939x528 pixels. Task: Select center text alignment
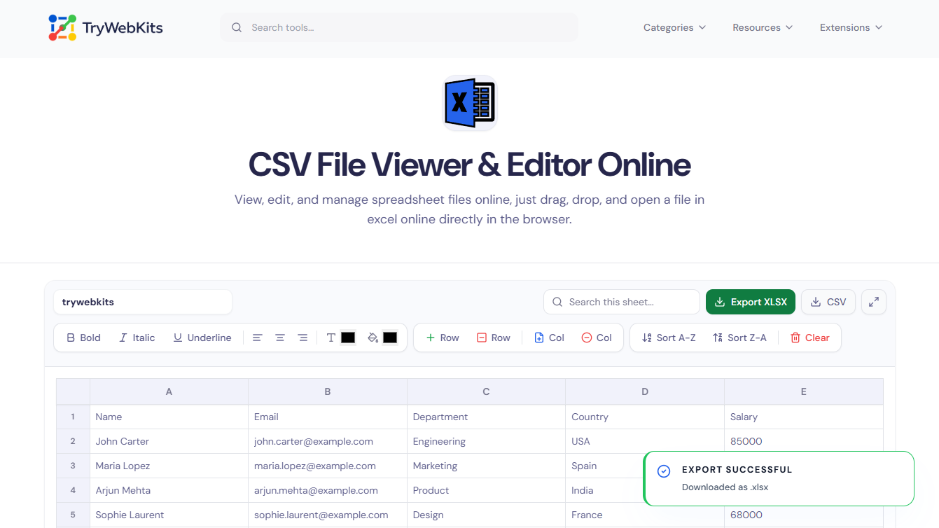tap(280, 337)
